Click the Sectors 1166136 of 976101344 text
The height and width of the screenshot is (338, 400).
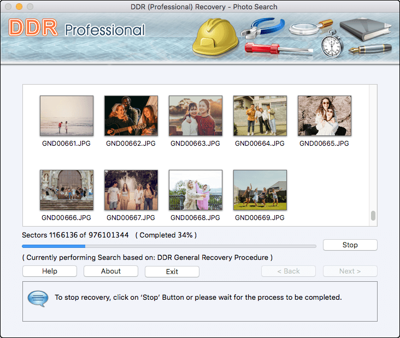[x=75, y=235]
